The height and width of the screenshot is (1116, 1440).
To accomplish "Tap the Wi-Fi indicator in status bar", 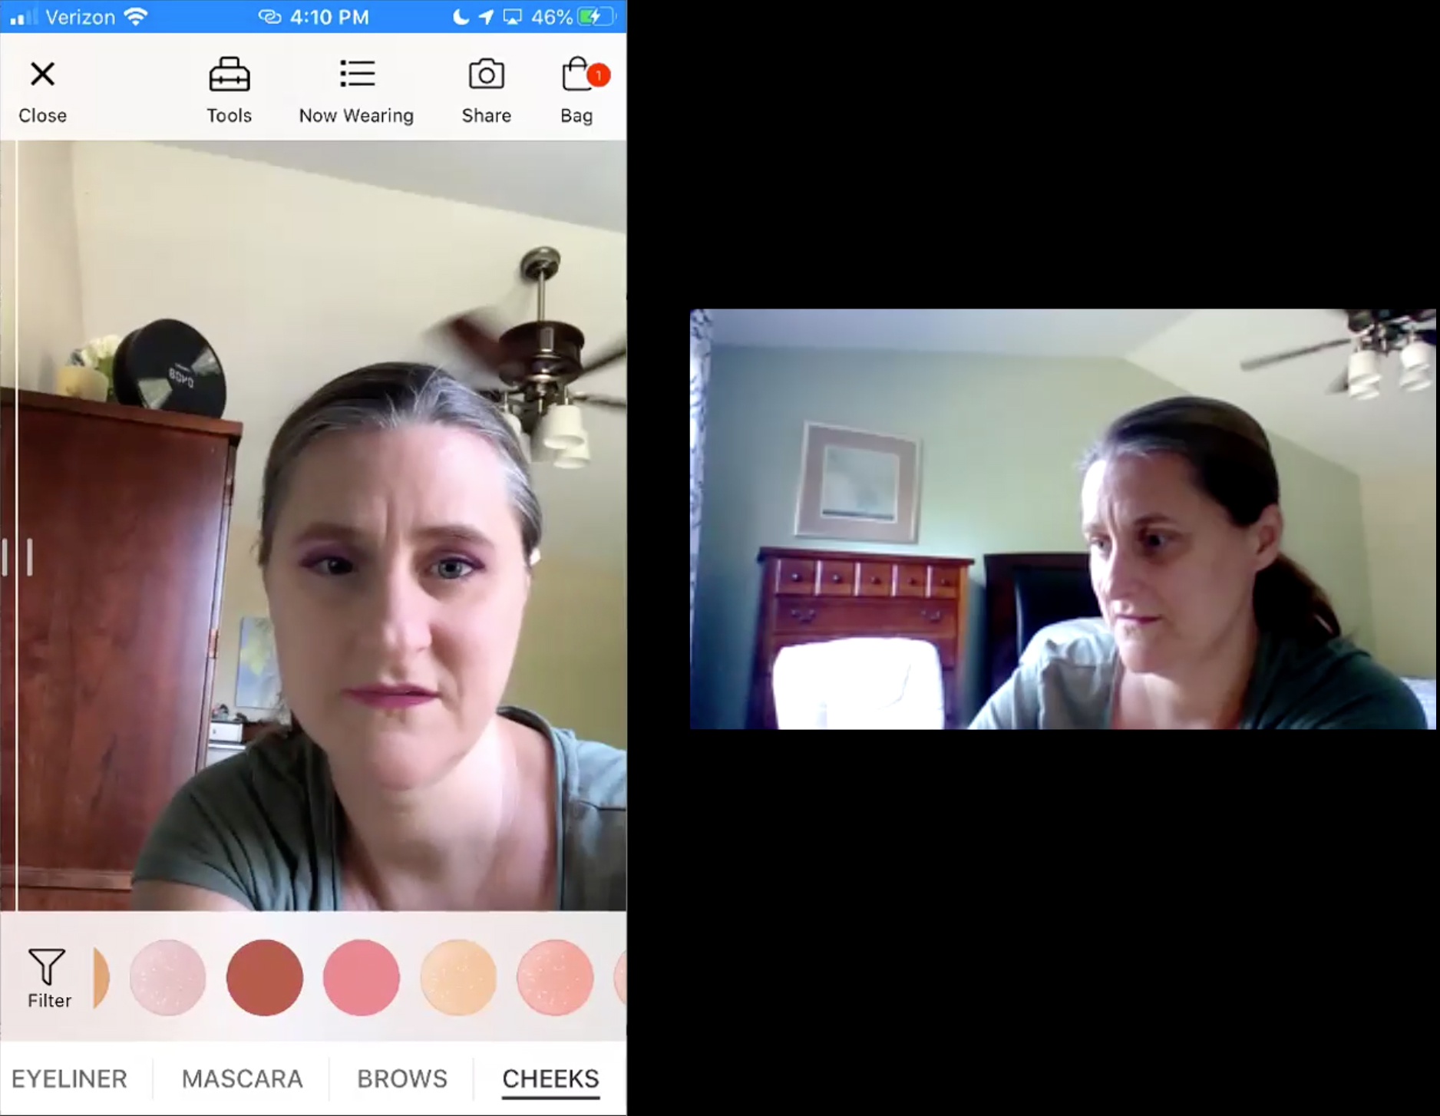I will click(136, 16).
